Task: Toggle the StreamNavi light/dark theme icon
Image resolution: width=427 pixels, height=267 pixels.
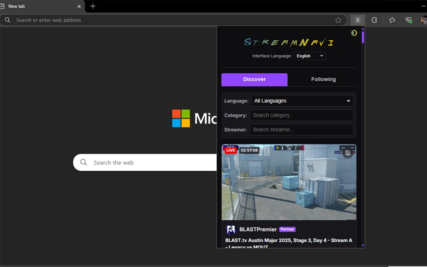Action: click(x=354, y=33)
